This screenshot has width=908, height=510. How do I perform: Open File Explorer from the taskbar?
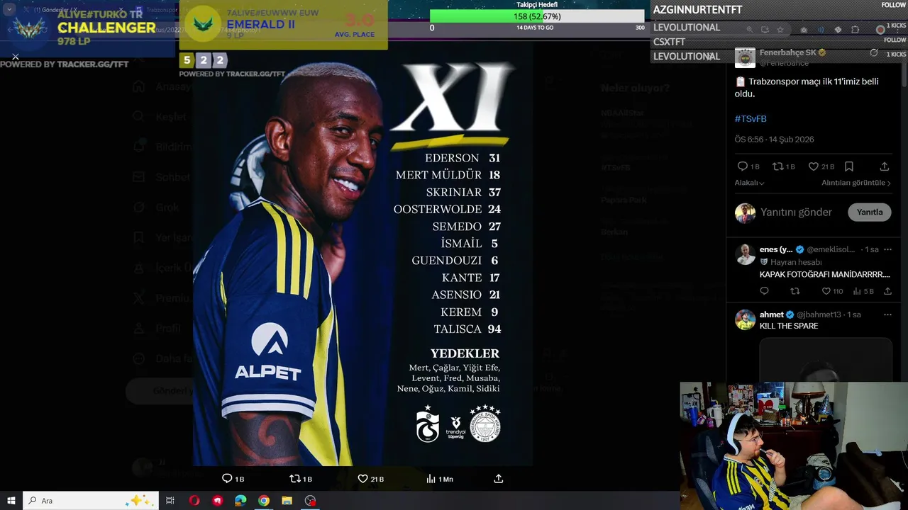pos(287,501)
